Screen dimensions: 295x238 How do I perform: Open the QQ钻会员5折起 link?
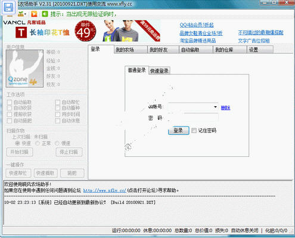pyautogui.click(x=197, y=25)
